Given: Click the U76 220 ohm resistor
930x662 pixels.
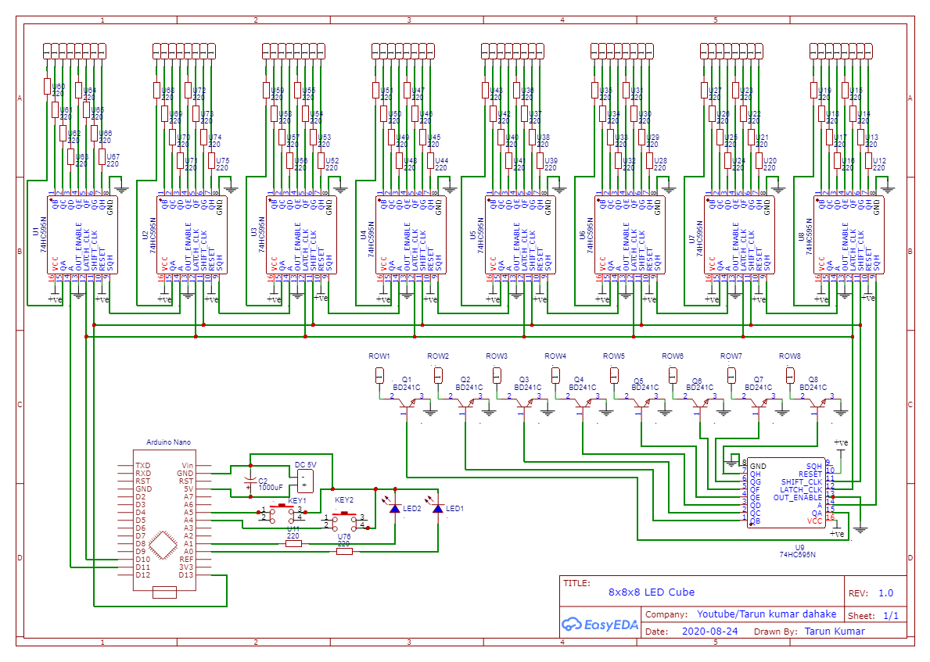Looking at the screenshot, I should (x=344, y=551).
